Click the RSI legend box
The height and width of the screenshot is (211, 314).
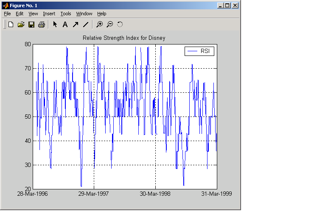coord(199,51)
